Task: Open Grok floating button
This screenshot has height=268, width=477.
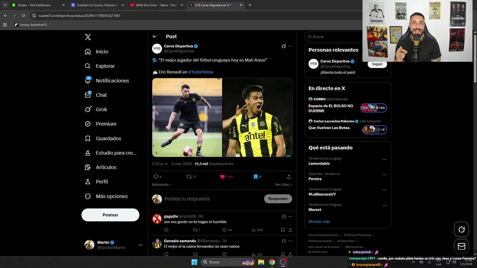Action: 461,230
